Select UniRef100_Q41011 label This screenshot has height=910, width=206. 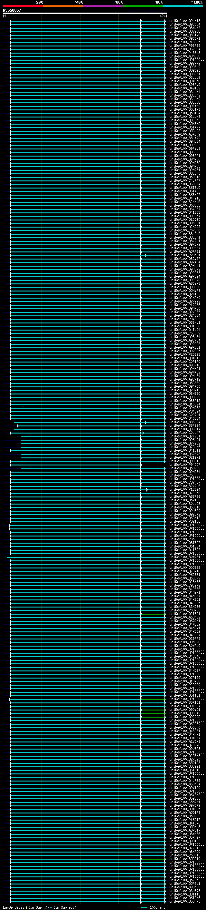(x=185, y=450)
